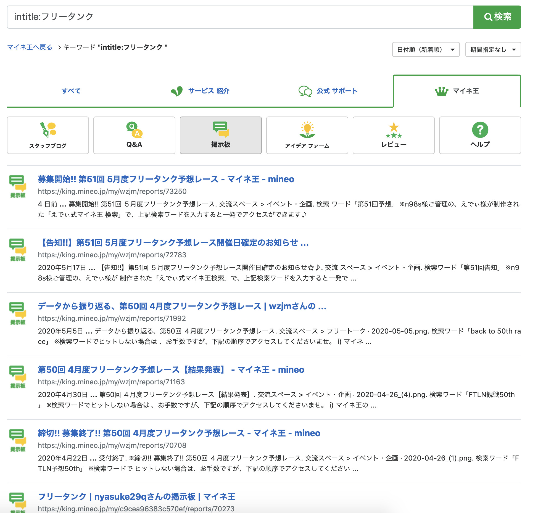Open 募集開始!! 第51回 5月度 result link
This screenshot has height=513, width=559.
click(166, 179)
